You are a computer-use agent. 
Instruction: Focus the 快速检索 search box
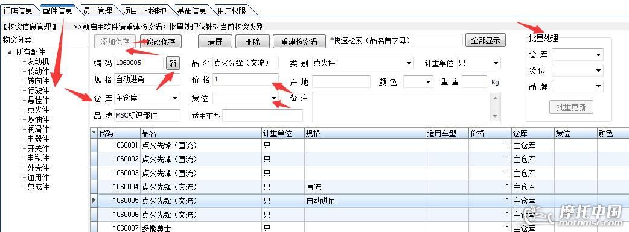(437, 40)
